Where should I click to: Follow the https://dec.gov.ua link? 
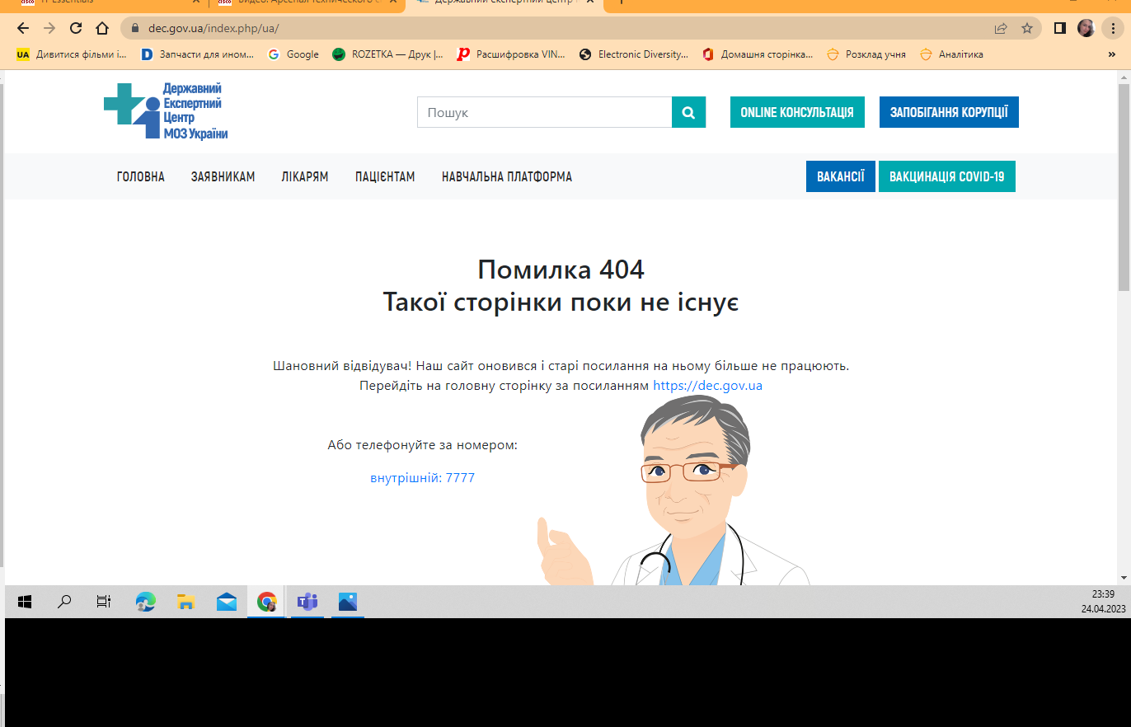(x=707, y=386)
